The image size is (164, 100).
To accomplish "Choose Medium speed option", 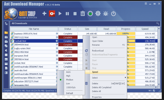I will click(70, 80).
